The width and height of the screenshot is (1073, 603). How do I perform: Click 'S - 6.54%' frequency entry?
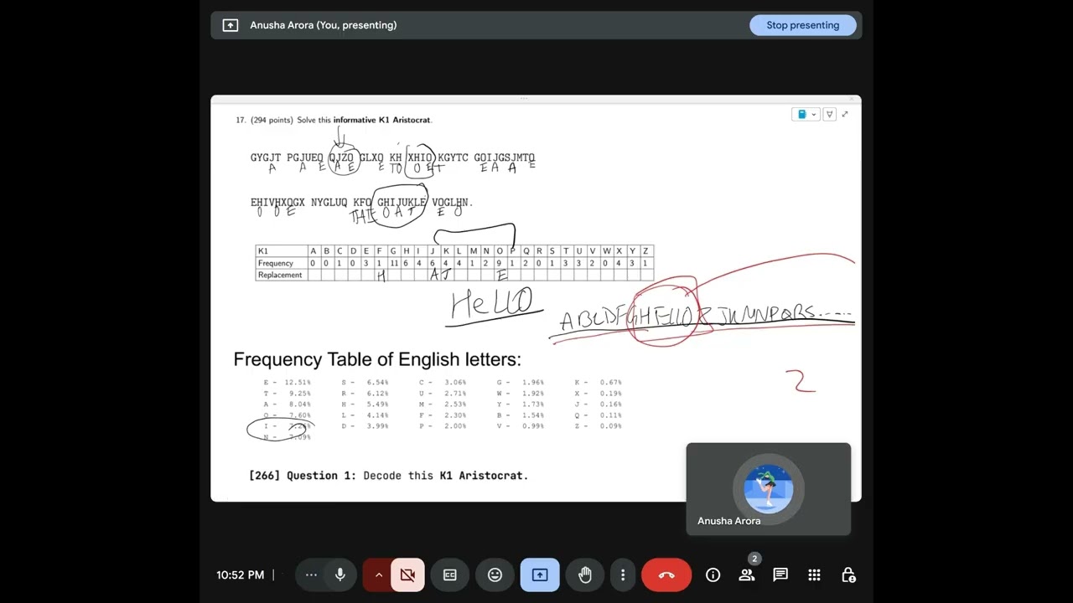pyautogui.click(x=365, y=383)
